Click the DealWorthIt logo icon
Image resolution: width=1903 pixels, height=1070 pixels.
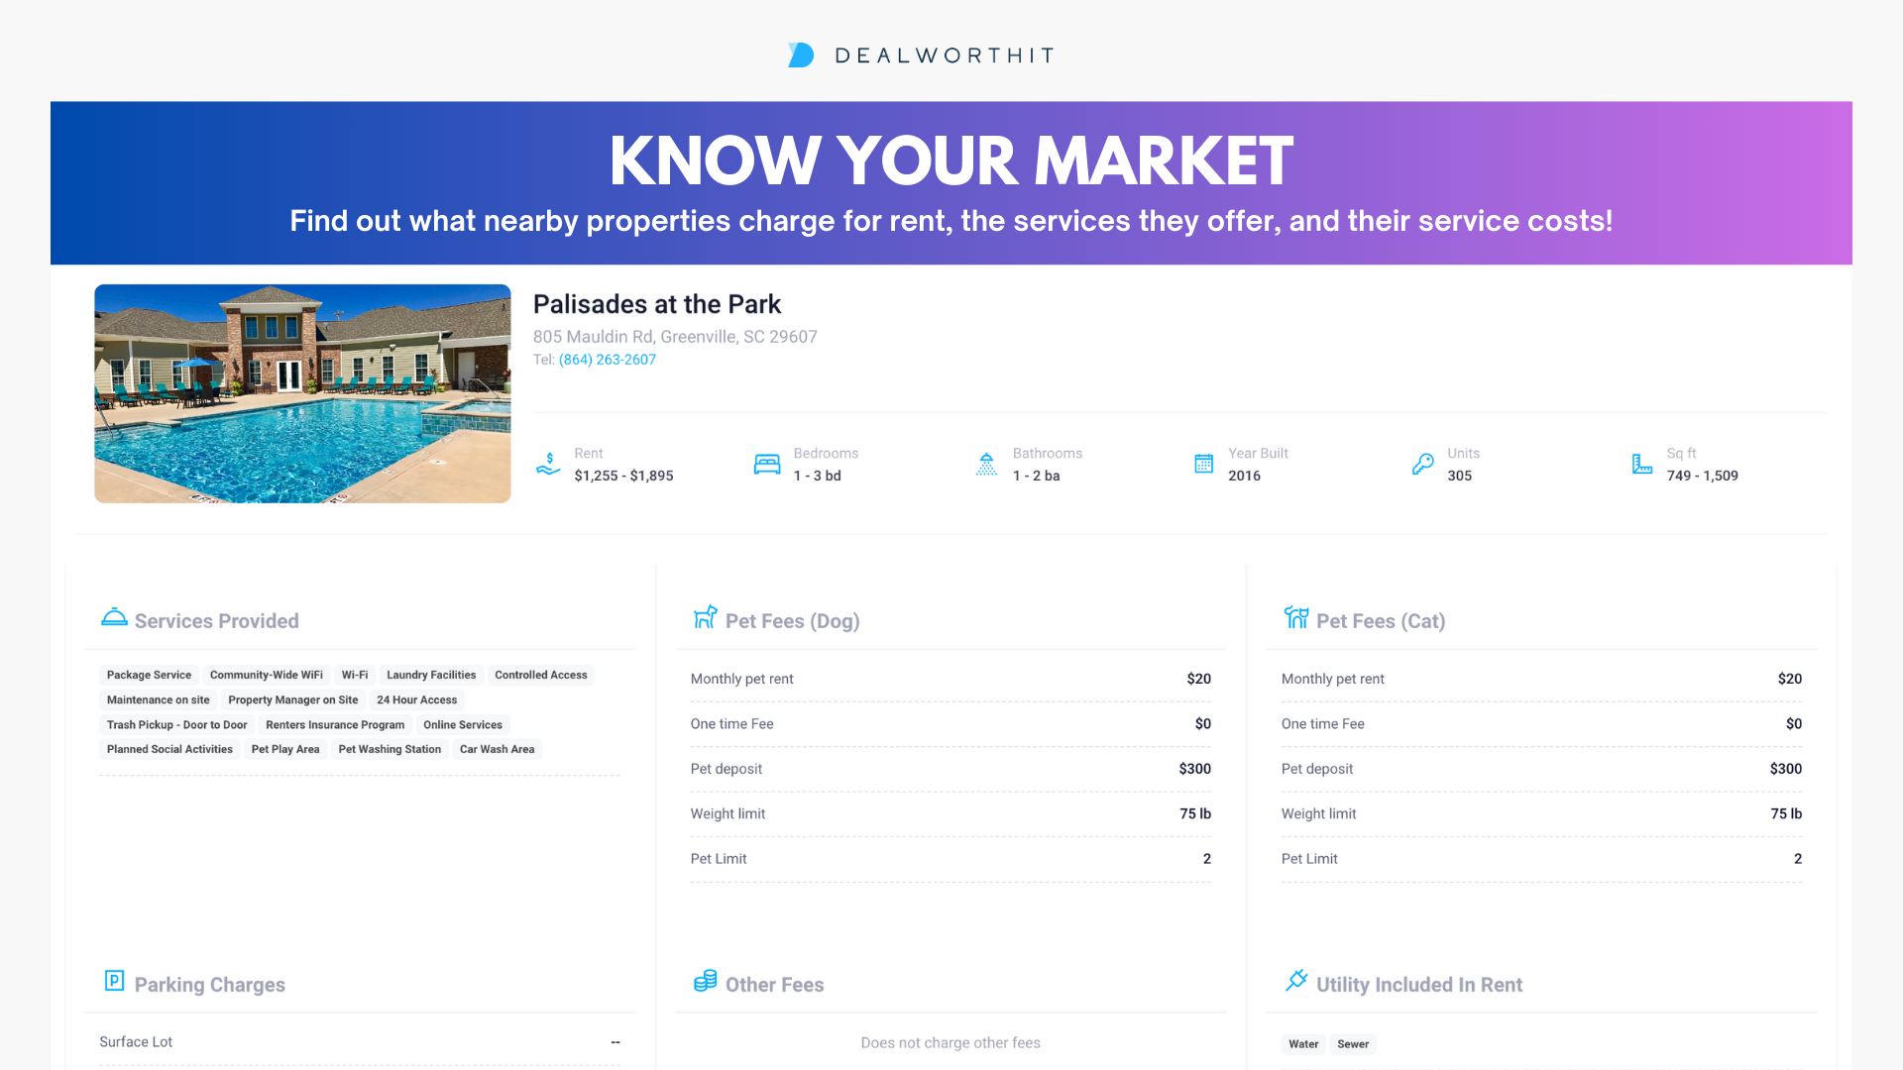(x=801, y=55)
